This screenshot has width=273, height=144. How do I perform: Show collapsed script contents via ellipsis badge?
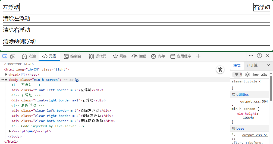coord(30,132)
